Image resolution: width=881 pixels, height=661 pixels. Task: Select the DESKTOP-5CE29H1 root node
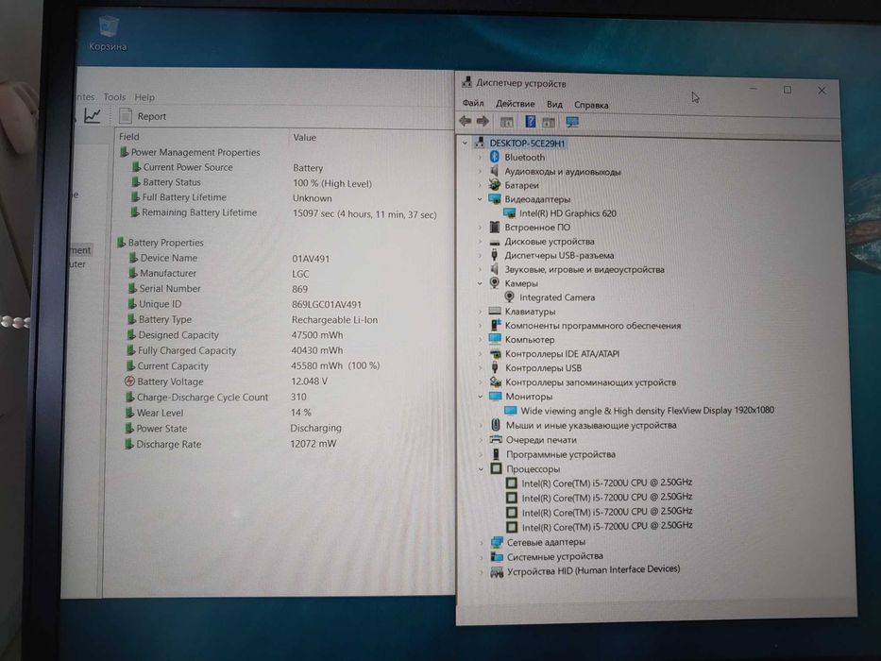[527, 143]
